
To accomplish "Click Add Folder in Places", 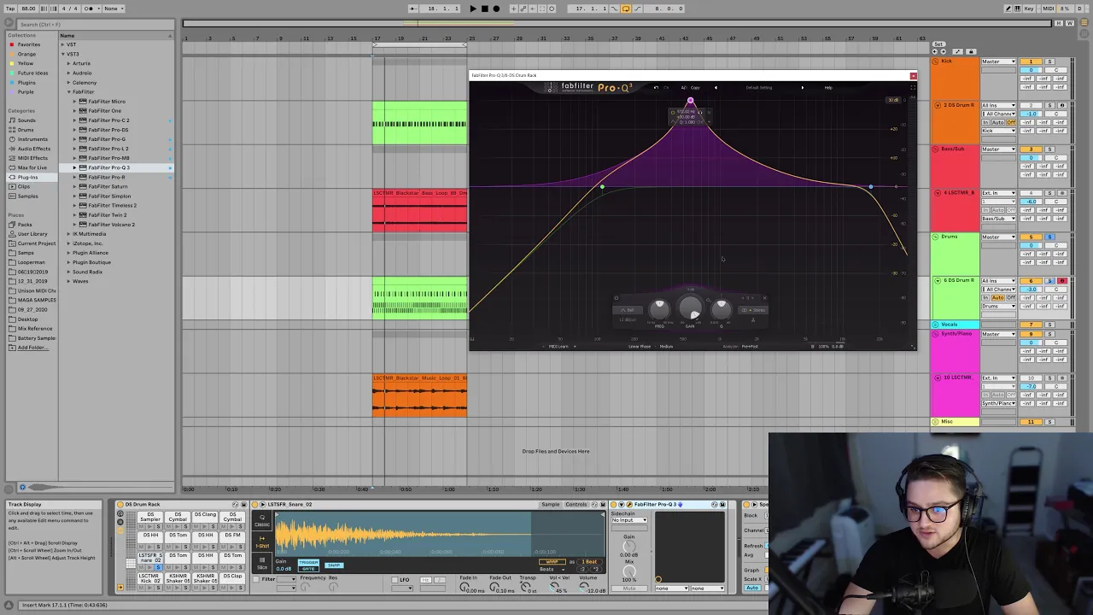I will [32, 348].
